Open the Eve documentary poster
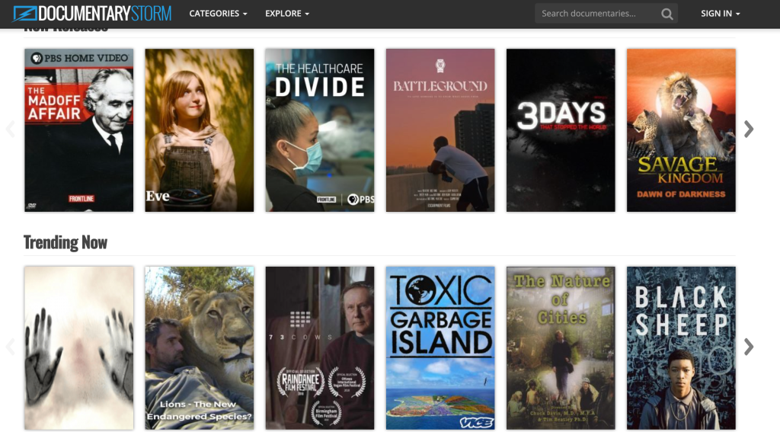This screenshot has height=448, width=780. pos(200,130)
